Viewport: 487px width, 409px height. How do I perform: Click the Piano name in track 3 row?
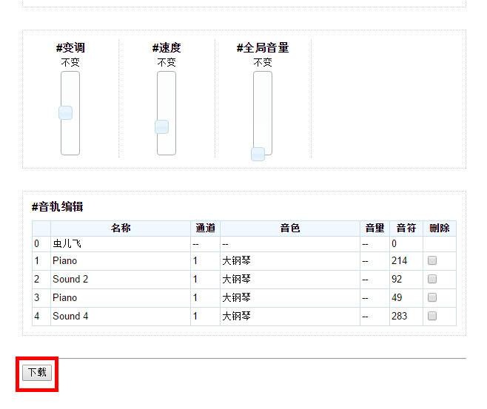(64, 298)
